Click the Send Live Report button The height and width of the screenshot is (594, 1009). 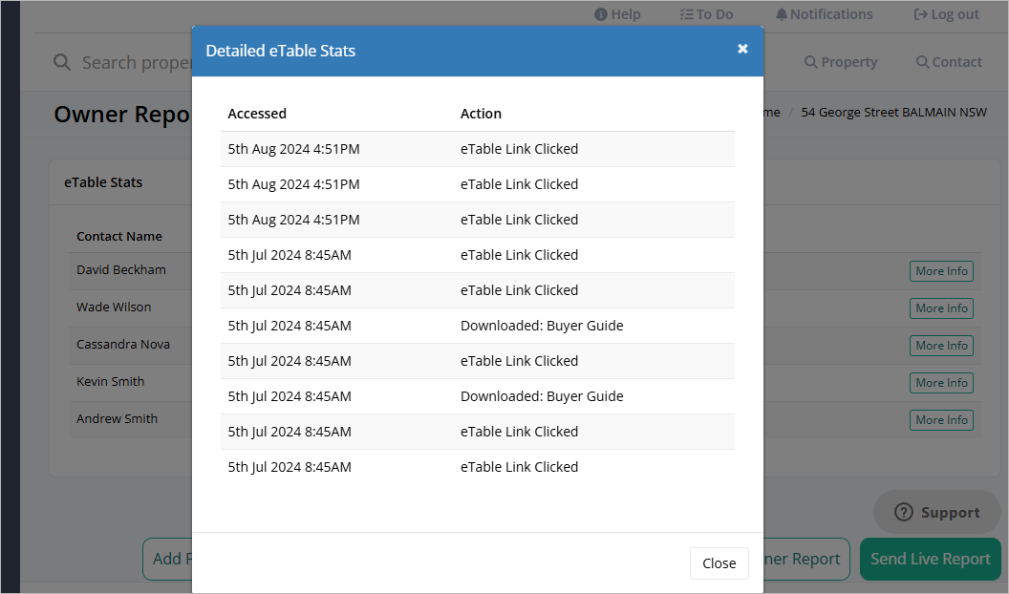point(930,560)
